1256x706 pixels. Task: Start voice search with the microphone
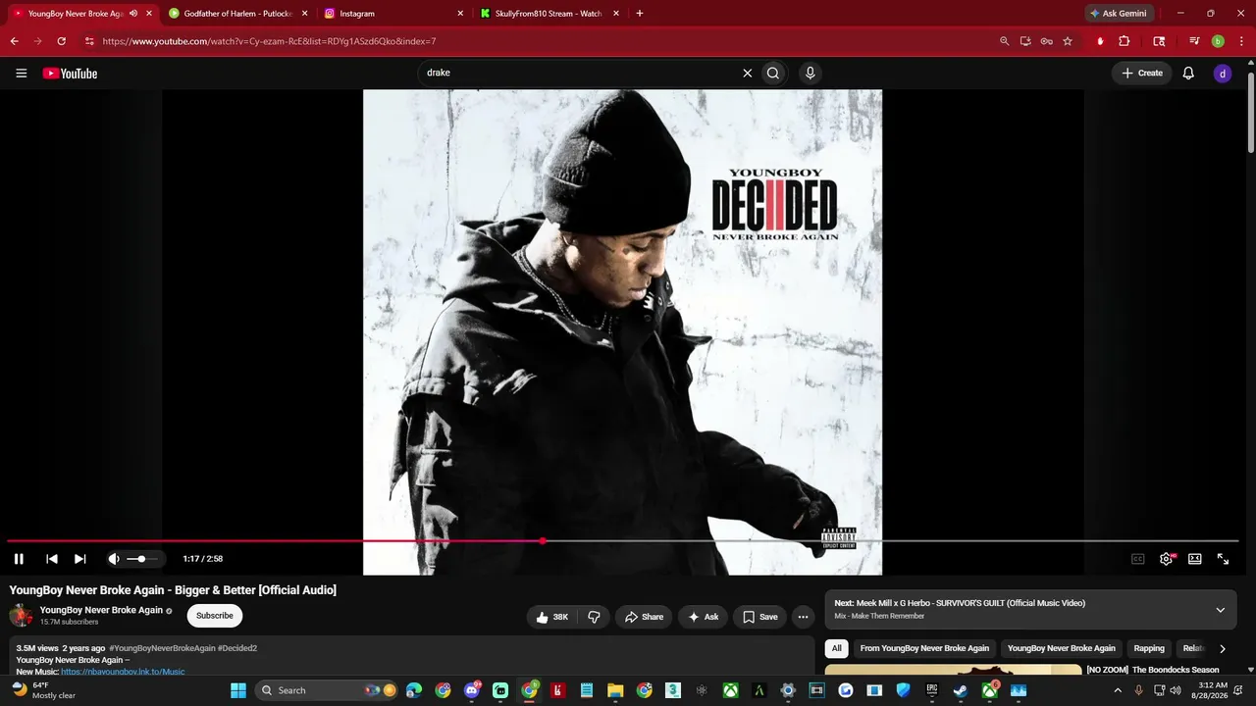pos(810,73)
